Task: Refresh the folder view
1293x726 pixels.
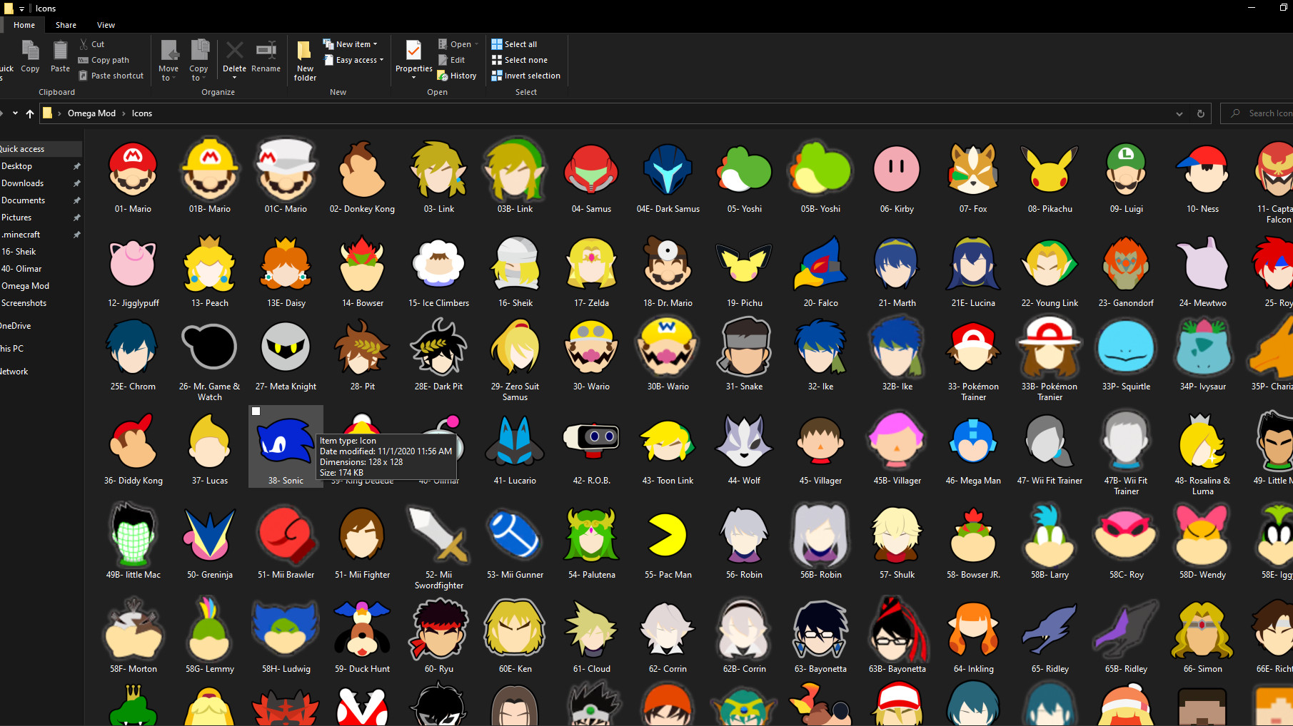Action: (x=1199, y=113)
